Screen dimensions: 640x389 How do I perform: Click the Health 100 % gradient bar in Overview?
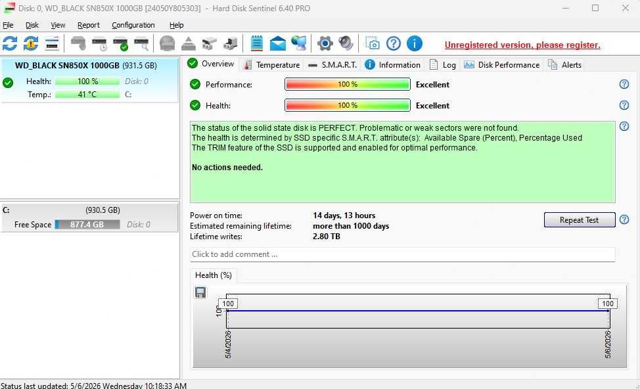pyautogui.click(x=348, y=105)
